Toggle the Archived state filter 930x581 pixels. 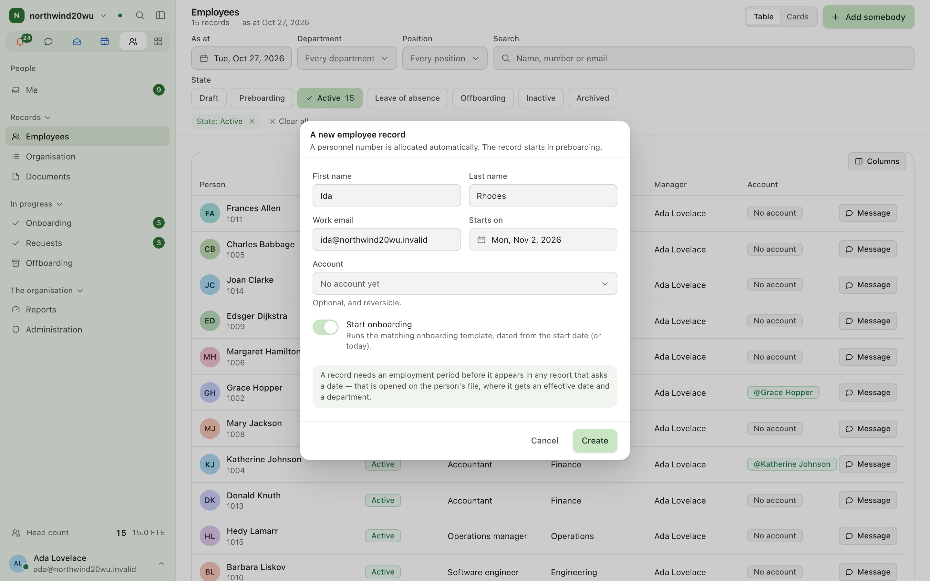592,98
